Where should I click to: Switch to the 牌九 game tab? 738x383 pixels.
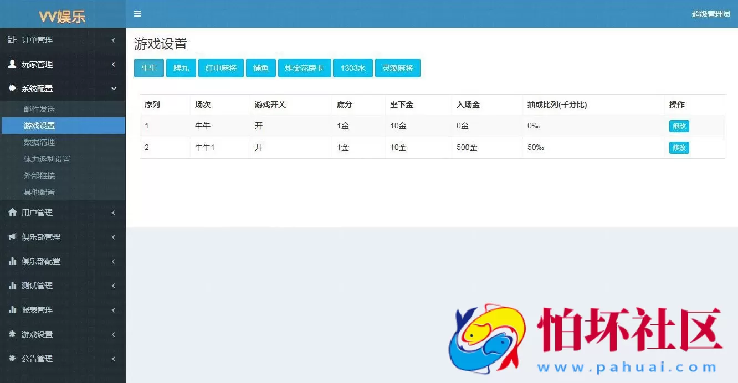pyautogui.click(x=181, y=68)
